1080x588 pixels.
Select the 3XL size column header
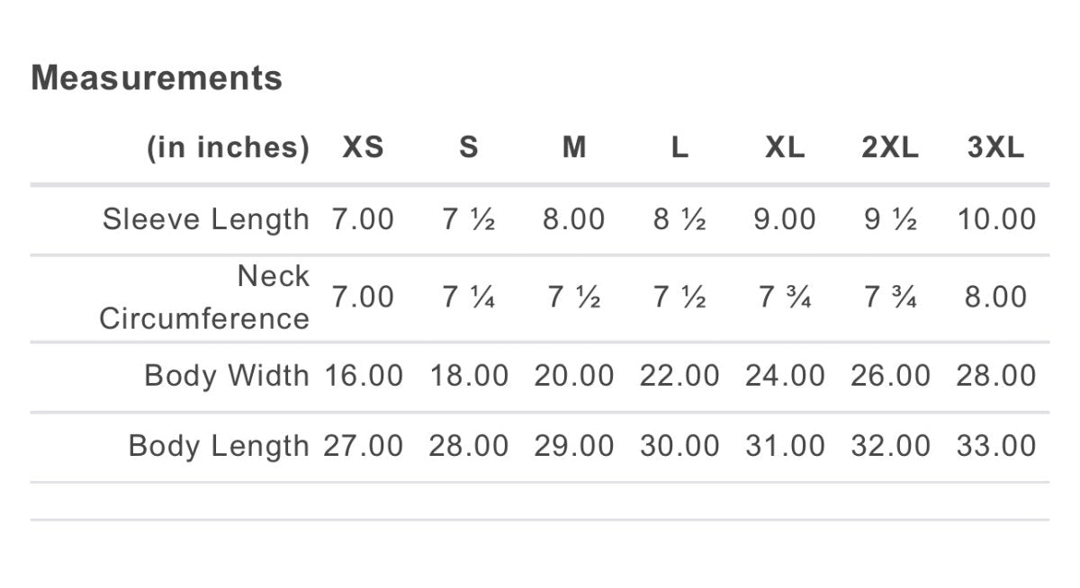pos(995,147)
